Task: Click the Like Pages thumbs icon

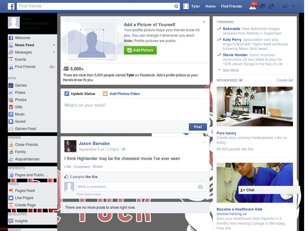Action: click(x=11, y=198)
